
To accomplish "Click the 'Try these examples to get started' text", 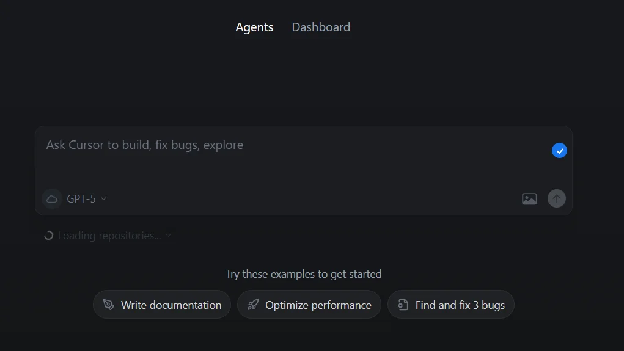I will pyautogui.click(x=304, y=274).
